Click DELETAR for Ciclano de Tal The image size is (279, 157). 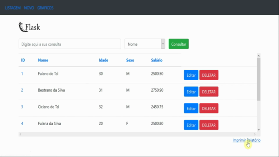pos(209,108)
